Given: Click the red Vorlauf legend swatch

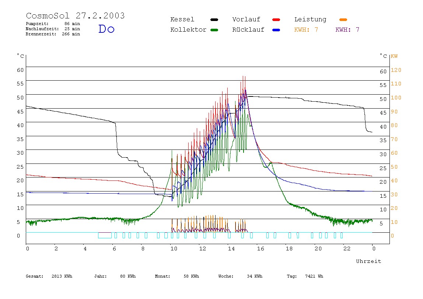Looking at the screenshot, I should point(276,20).
